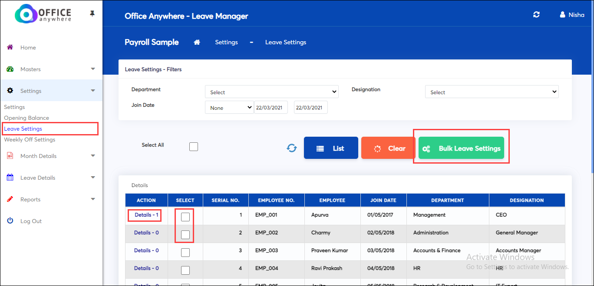The height and width of the screenshot is (286, 594).
Task: Check the box for employee Charmy
Action: pyautogui.click(x=185, y=235)
